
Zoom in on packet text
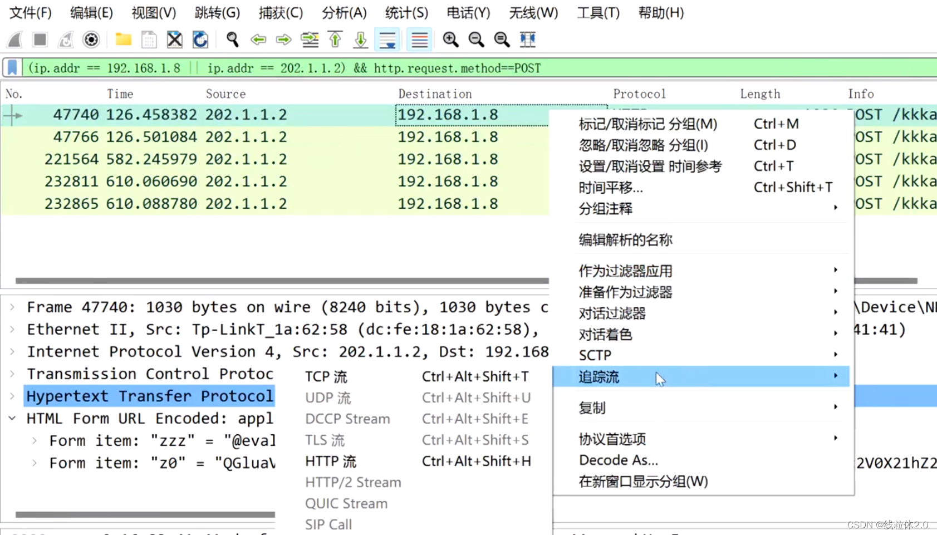[450, 40]
